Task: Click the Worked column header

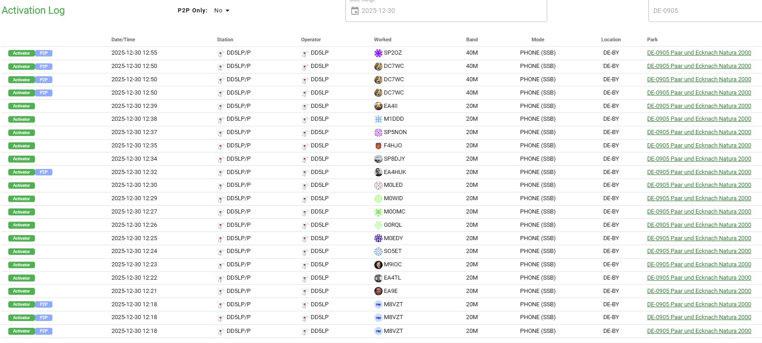Action: pyautogui.click(x=383, y=40)
